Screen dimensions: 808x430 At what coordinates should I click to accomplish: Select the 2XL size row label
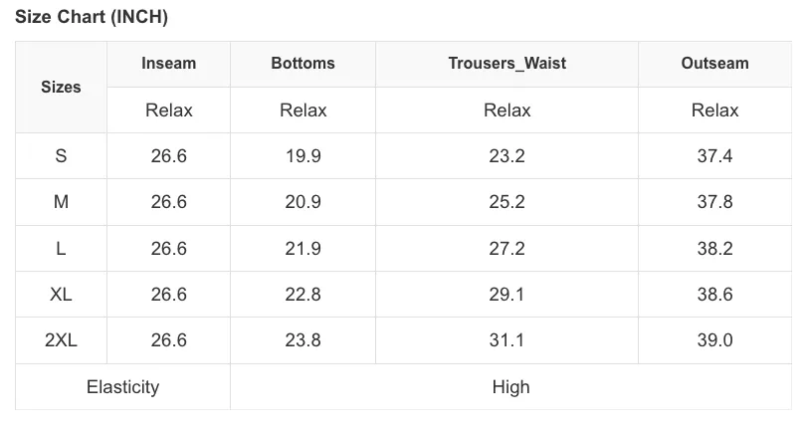61,340
